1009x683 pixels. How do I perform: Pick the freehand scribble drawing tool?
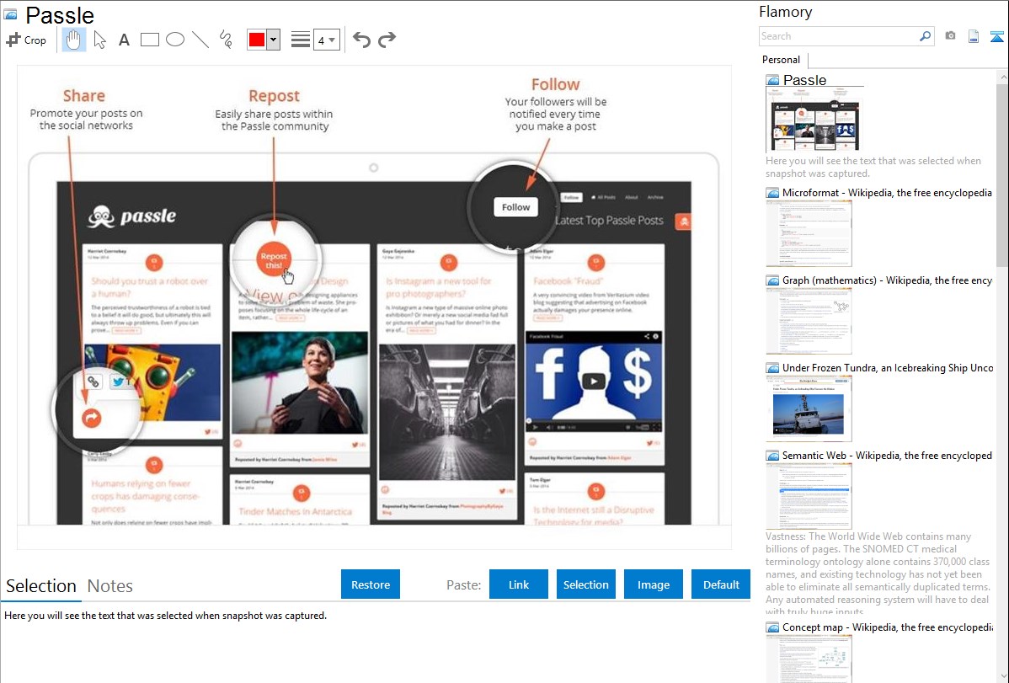click(226, 40)
